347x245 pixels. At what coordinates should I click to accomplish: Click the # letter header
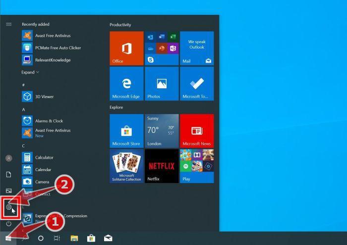click(23, 85)
